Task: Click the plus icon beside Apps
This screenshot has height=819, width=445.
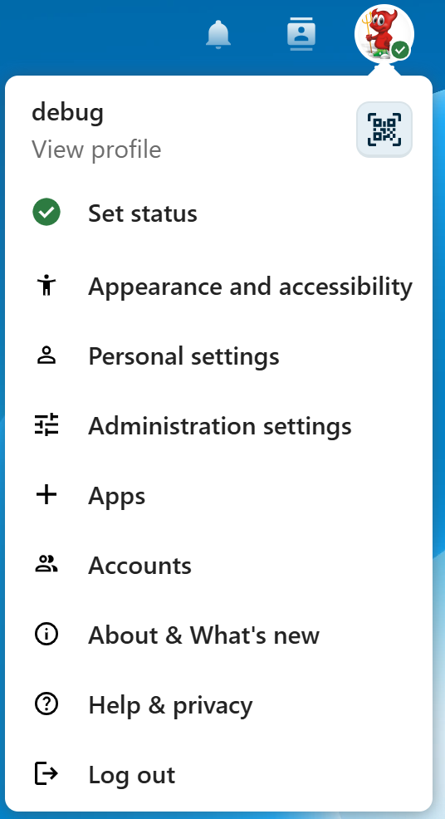Action: [46, 494]
